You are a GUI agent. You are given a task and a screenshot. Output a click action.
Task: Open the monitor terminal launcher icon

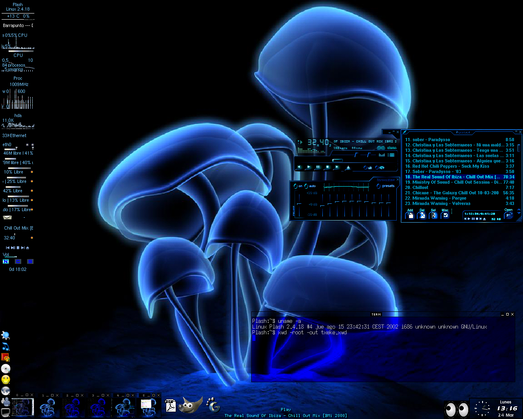click(x=6, y=412)
